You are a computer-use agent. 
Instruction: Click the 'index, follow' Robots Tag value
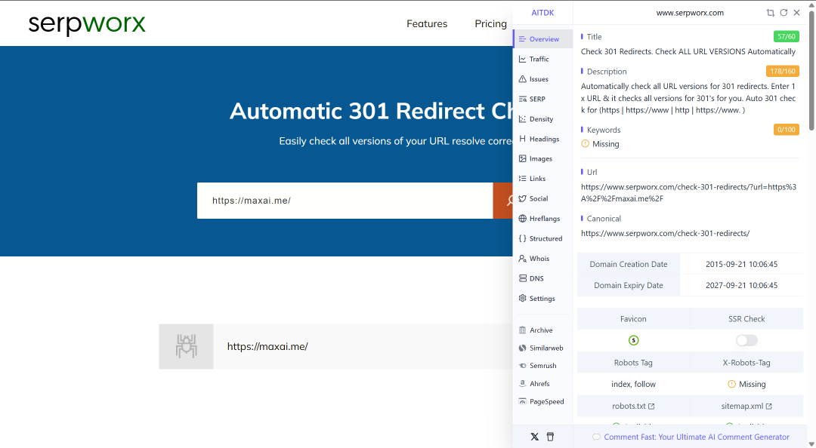[633, 384]
